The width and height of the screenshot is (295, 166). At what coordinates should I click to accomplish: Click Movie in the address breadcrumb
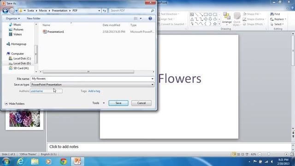(43, 11)
